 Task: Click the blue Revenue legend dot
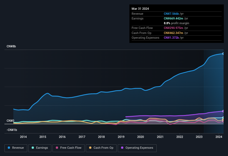click(x=9, y=148)
